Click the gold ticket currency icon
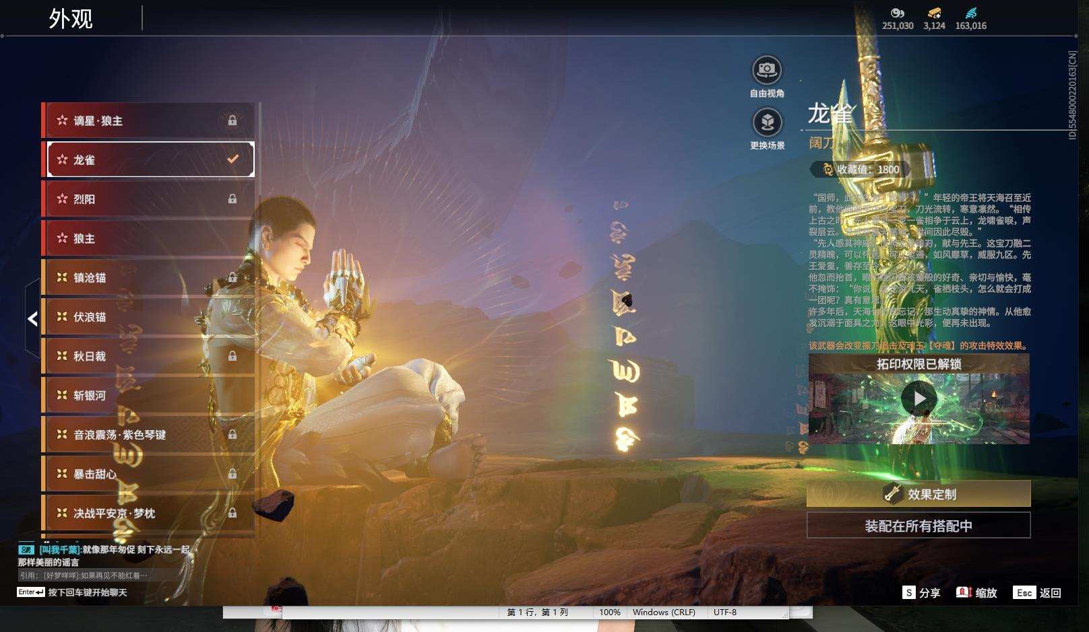Viewport: 1089px width, 632px height. [934, 13]
